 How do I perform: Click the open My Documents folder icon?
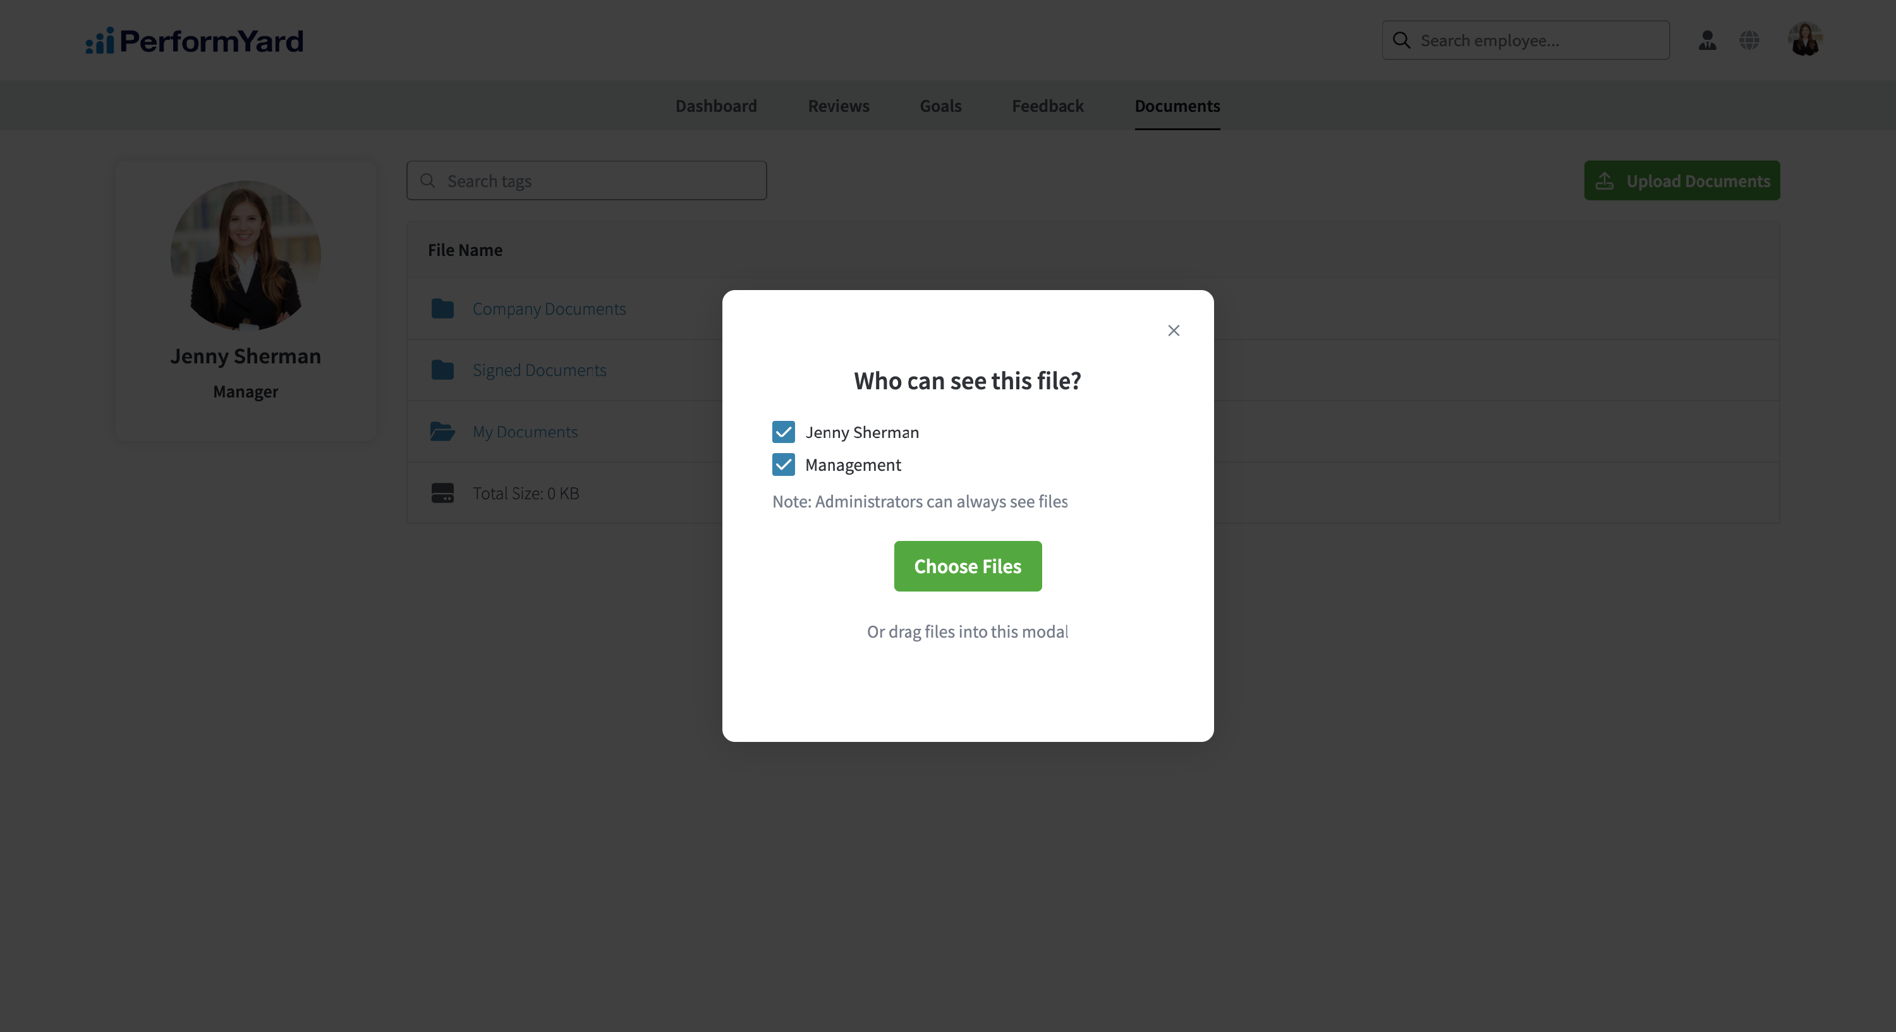click(442, 432)
